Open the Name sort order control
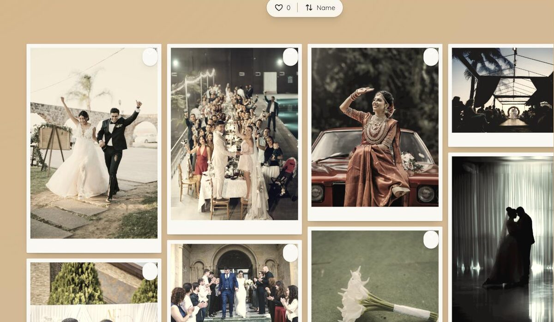554x322 pixels. 320,8
